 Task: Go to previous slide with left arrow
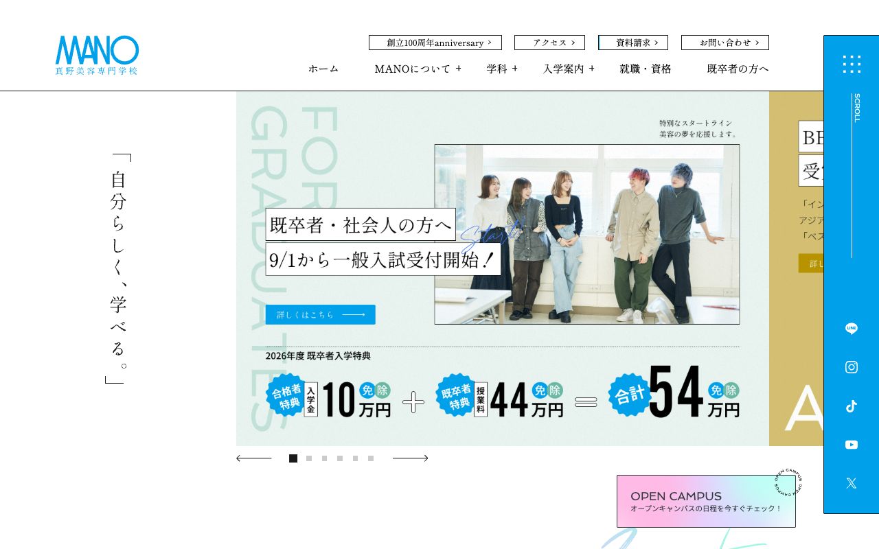[254, 458]
